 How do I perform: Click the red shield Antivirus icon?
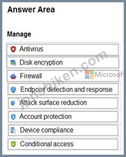(13, 49)
